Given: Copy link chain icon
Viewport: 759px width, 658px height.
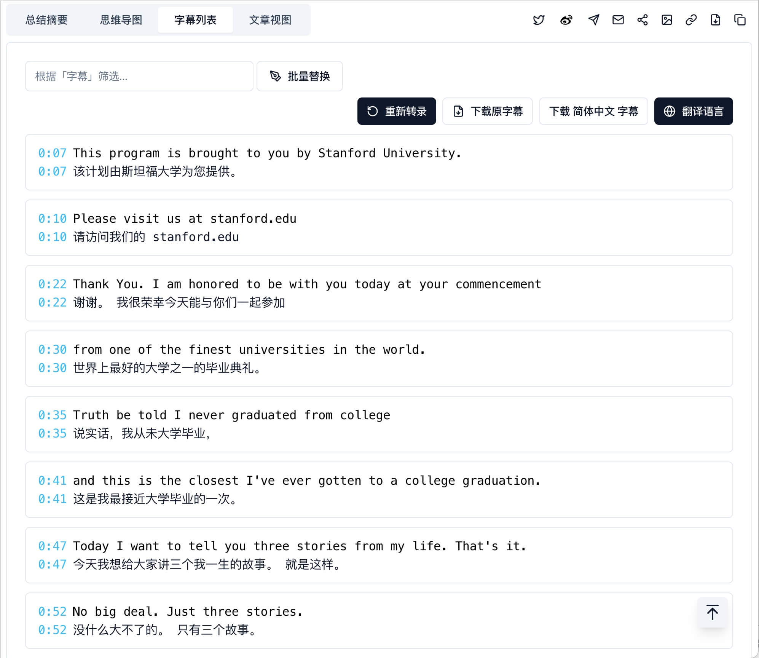Looking at the screenshot, I should (x=691, y=20).
